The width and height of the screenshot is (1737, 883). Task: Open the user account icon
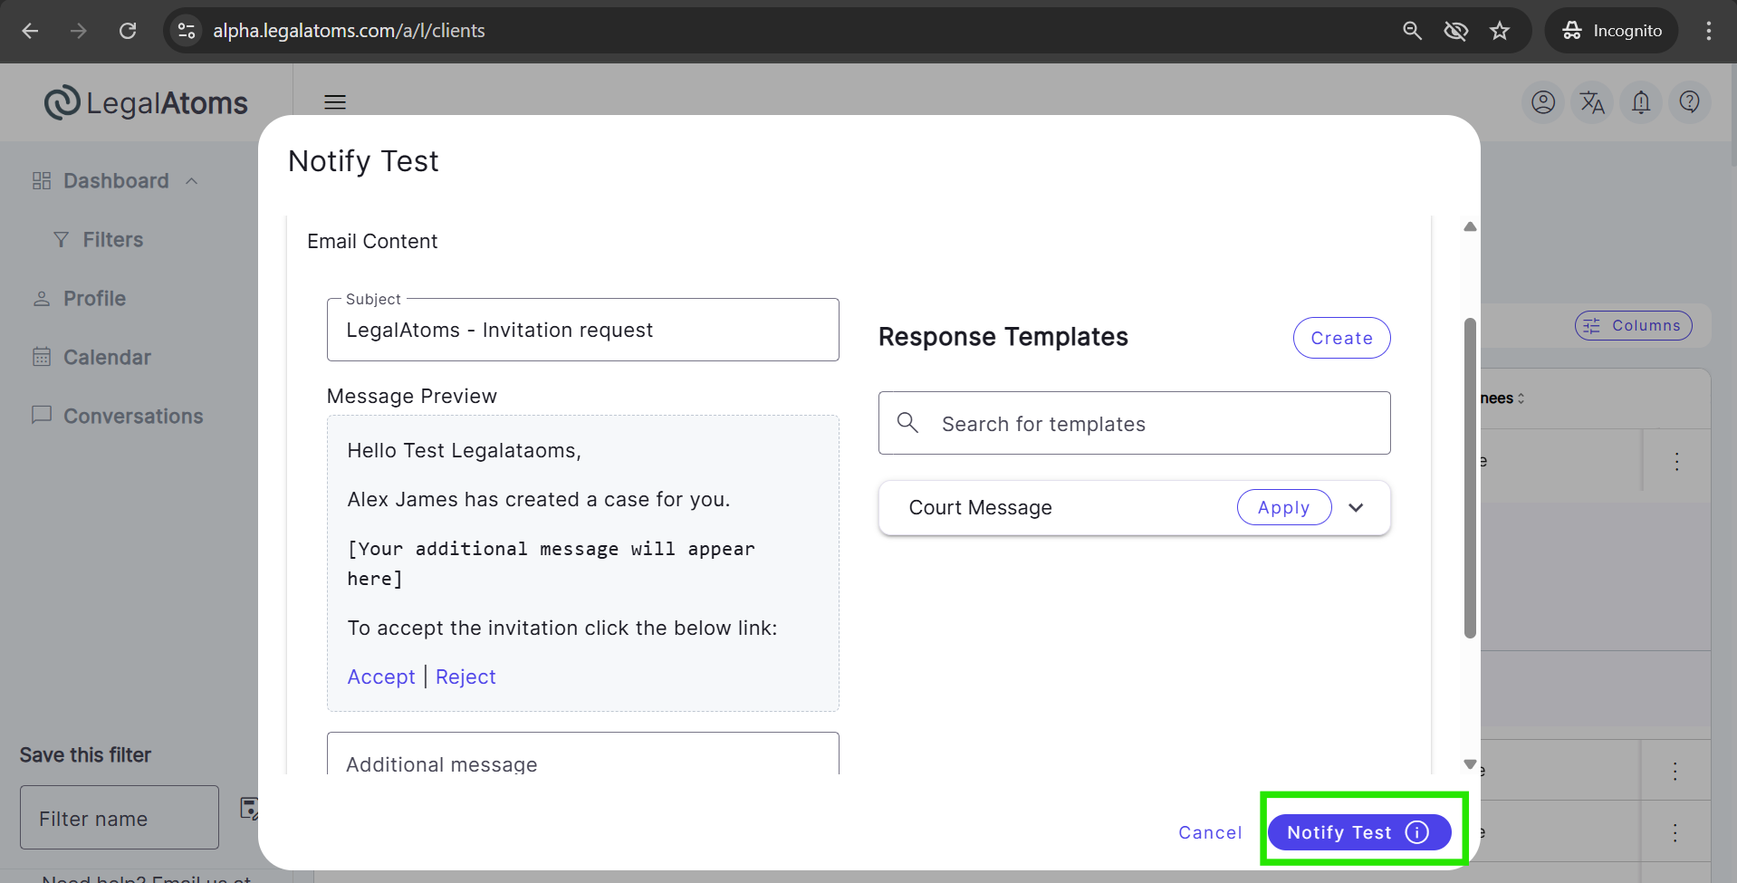point(1543,102)
